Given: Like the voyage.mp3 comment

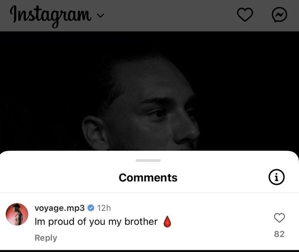Looking at the screenshot, I should click(x=279, y=218).
